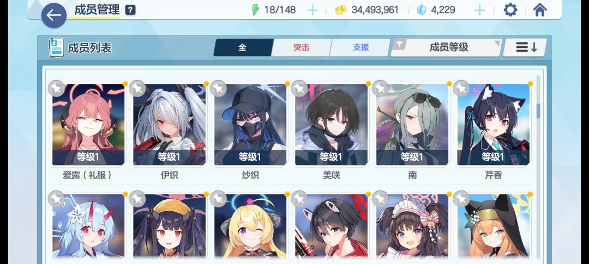Click the member list vertical scrollbar
This screenshot has width=589, height=264.
(538, 167)
